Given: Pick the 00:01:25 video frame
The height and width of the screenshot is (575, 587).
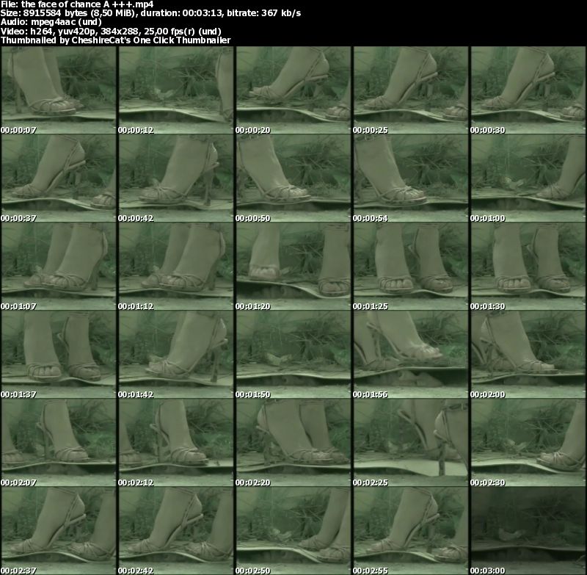Looking at the screenshot, I should [x=411, y=267].
